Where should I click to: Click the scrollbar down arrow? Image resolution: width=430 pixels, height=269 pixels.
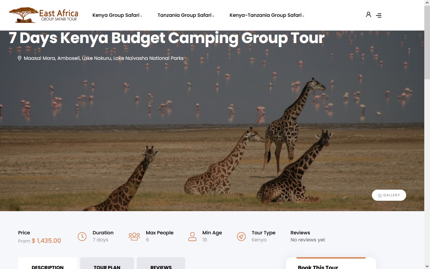pos(427,266)
